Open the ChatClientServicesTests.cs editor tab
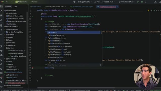Viewport: 161px width, 91px height. [x=56, y=7]
